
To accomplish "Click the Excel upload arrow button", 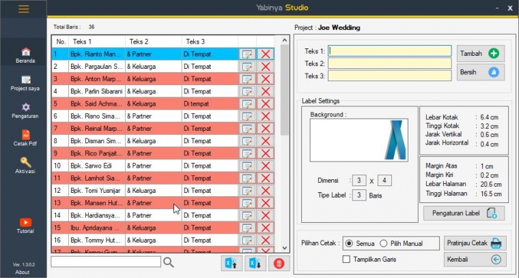I will [232, 263].
